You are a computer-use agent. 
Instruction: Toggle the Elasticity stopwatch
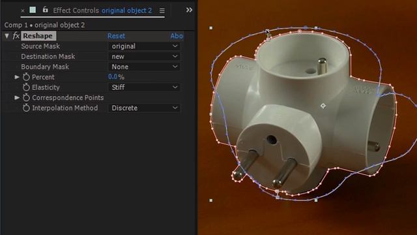coord(26,87)
